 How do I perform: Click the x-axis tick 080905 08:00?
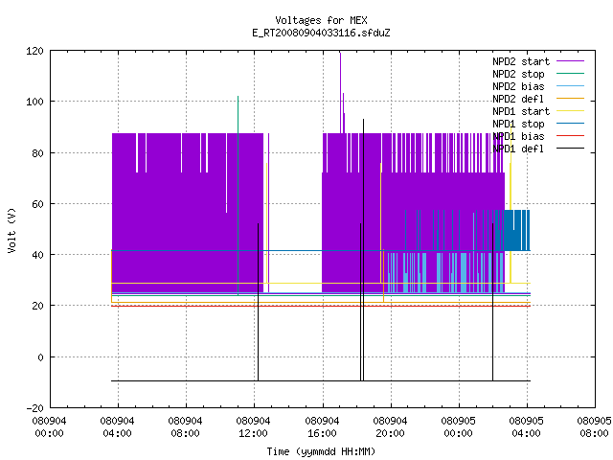(594, 427)
